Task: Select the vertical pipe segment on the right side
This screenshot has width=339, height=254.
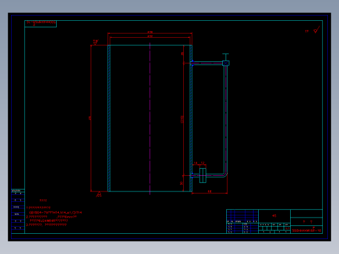Action: pyautogui.click(x=226, y=119)
